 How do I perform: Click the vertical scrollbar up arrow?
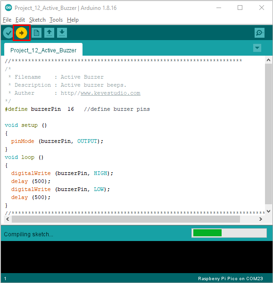pyautogui.click(x=268, y=60)
